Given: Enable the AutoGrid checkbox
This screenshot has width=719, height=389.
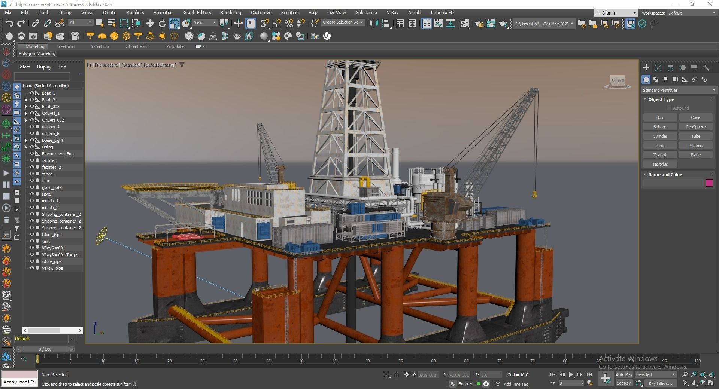Looking at the screenshot, I should pos(669,108).
